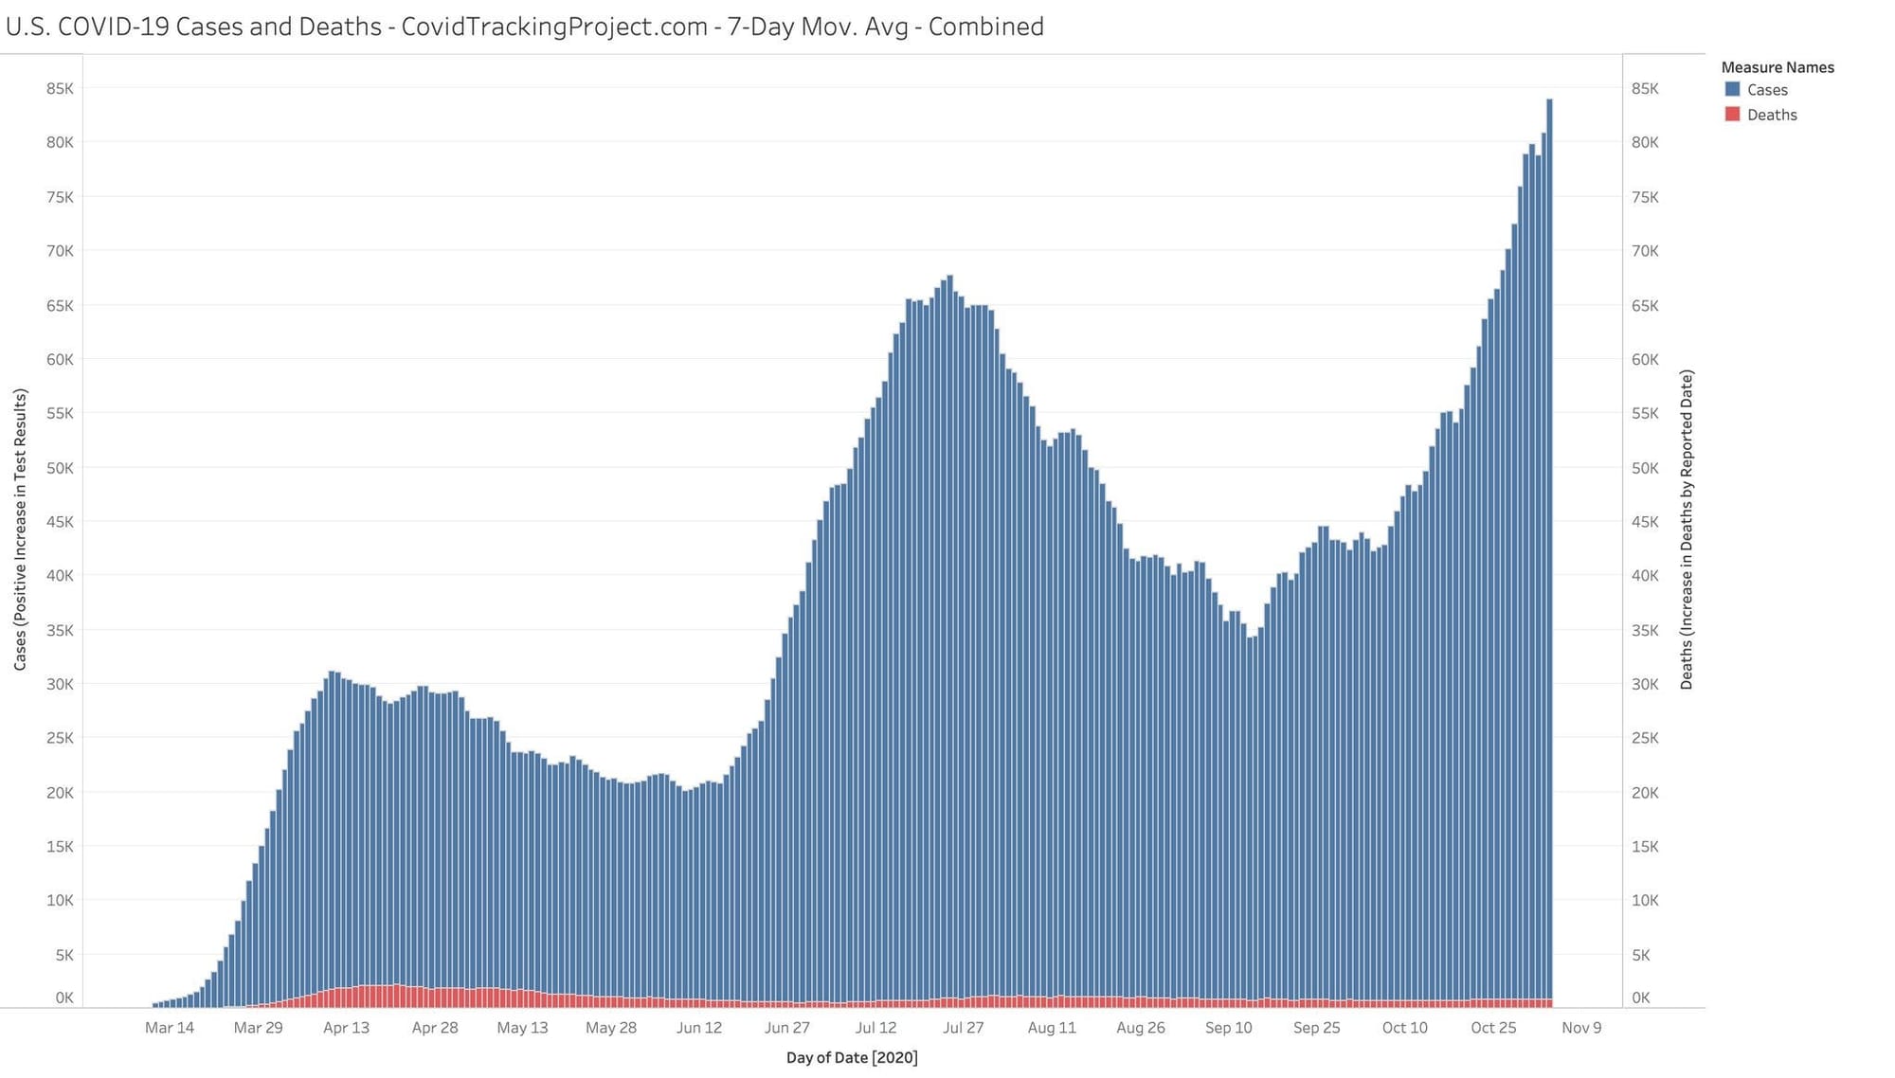
Task: Click the Measure Names legend header
Action: pos(1777,67)
